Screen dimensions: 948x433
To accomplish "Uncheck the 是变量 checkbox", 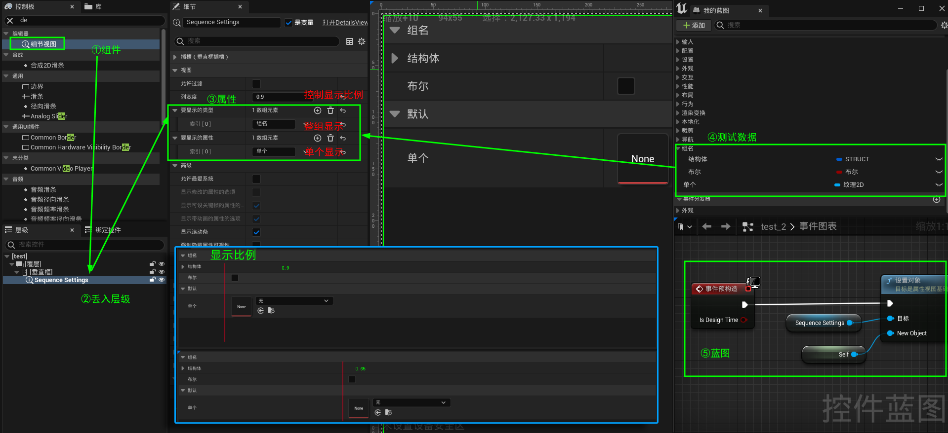I will coord(289,23).
